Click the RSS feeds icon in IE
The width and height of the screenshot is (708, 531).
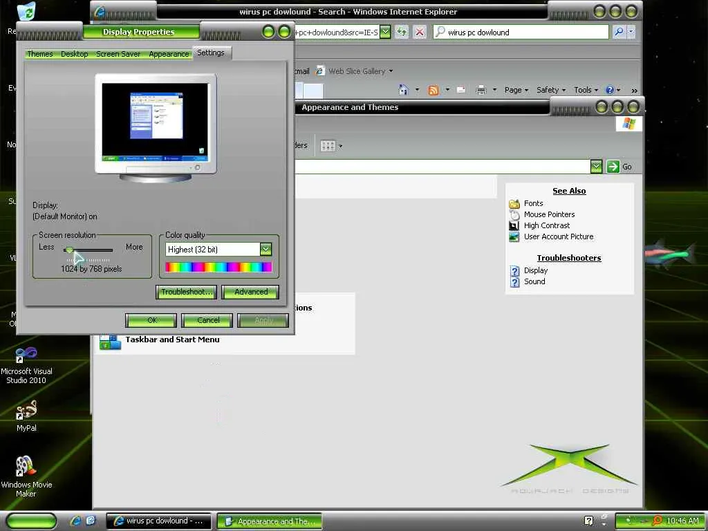(434, 91)
